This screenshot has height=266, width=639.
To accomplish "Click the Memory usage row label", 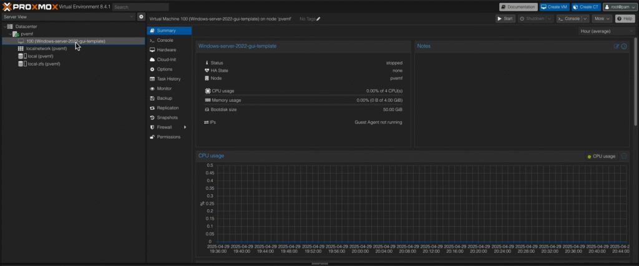I will (226, 101).
